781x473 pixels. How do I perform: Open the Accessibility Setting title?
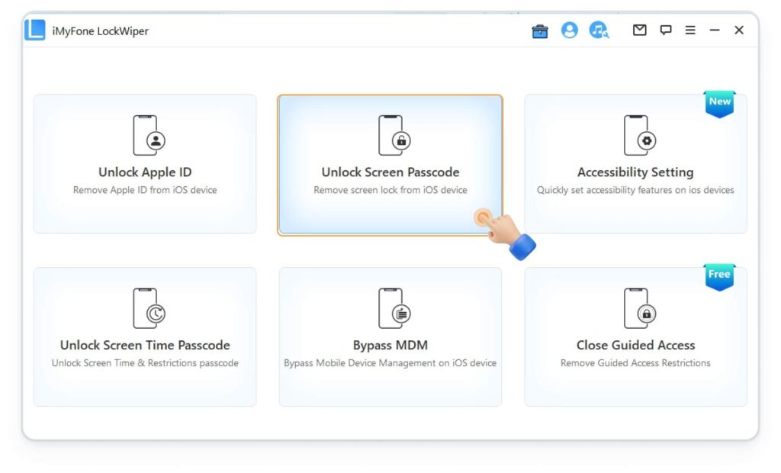(635, 172)
